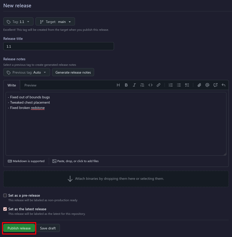Mention a user with the @ icon
Image resolution: width=232 pixels, height=237 pixels.
(x=207, y=85)
